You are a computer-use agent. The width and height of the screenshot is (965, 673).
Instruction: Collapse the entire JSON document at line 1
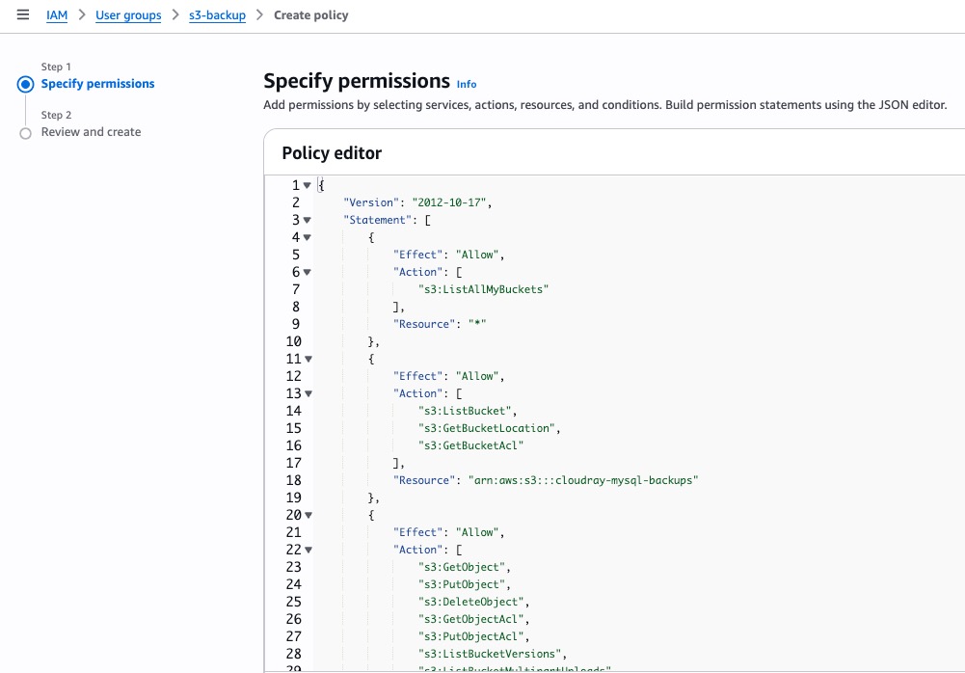click(x=307, y=184)
